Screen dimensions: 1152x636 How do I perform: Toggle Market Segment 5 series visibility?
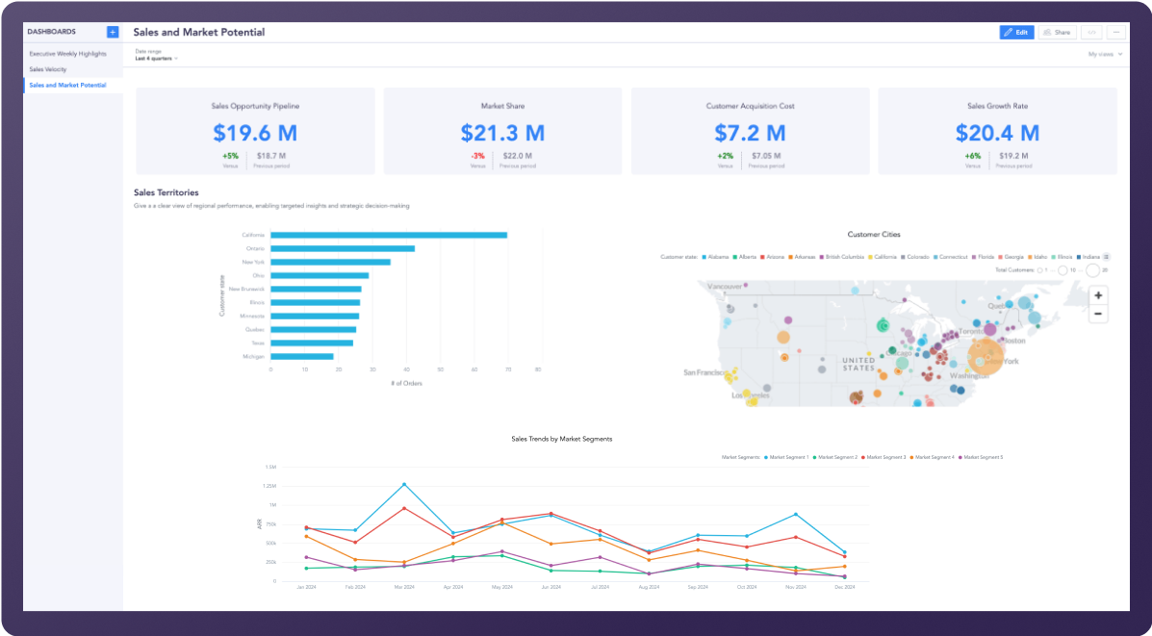coord(982,457)
